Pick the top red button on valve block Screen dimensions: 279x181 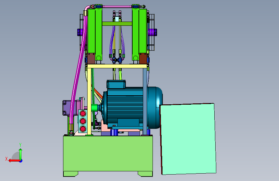click(83, 113)
